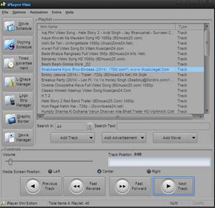This screenshot has width=215, height=208.
Task: Open the News Manager icon
Action: coord(10,138)
